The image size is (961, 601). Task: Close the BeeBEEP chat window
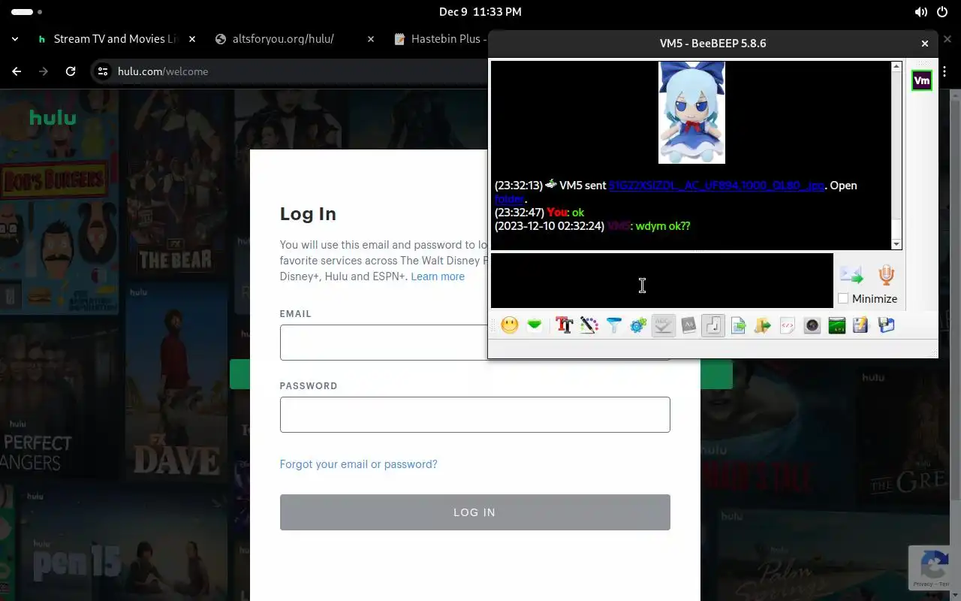(925, 44)
